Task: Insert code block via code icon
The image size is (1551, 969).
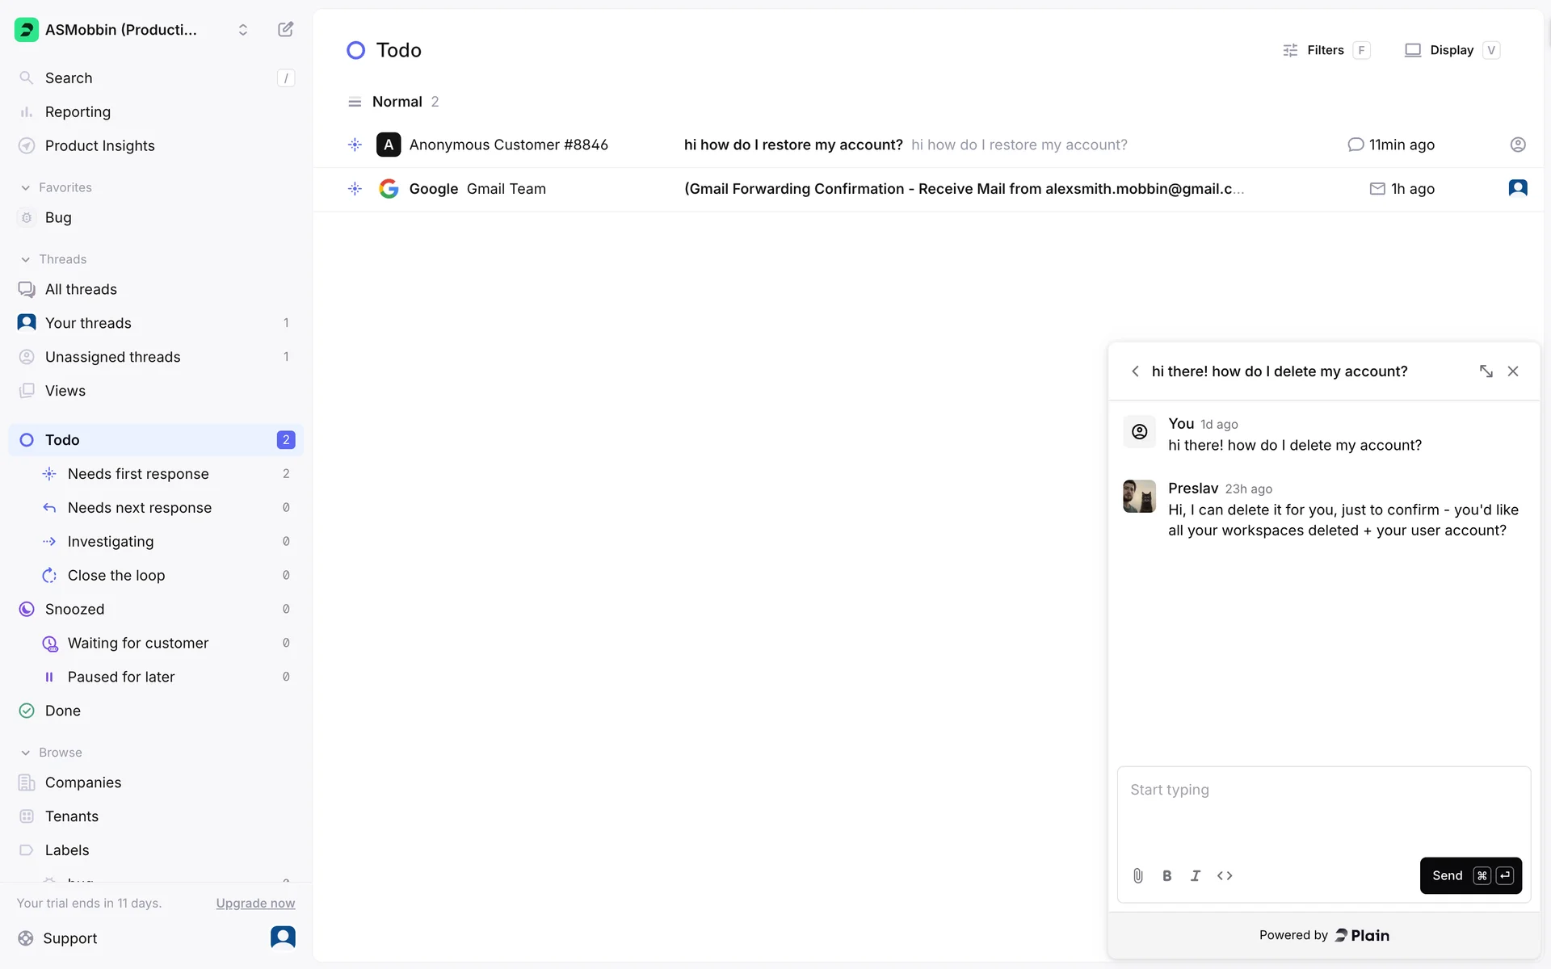Action: tap(1225, 875)
